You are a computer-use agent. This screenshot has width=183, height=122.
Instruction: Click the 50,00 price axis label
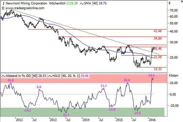click(x=174, y=23)
